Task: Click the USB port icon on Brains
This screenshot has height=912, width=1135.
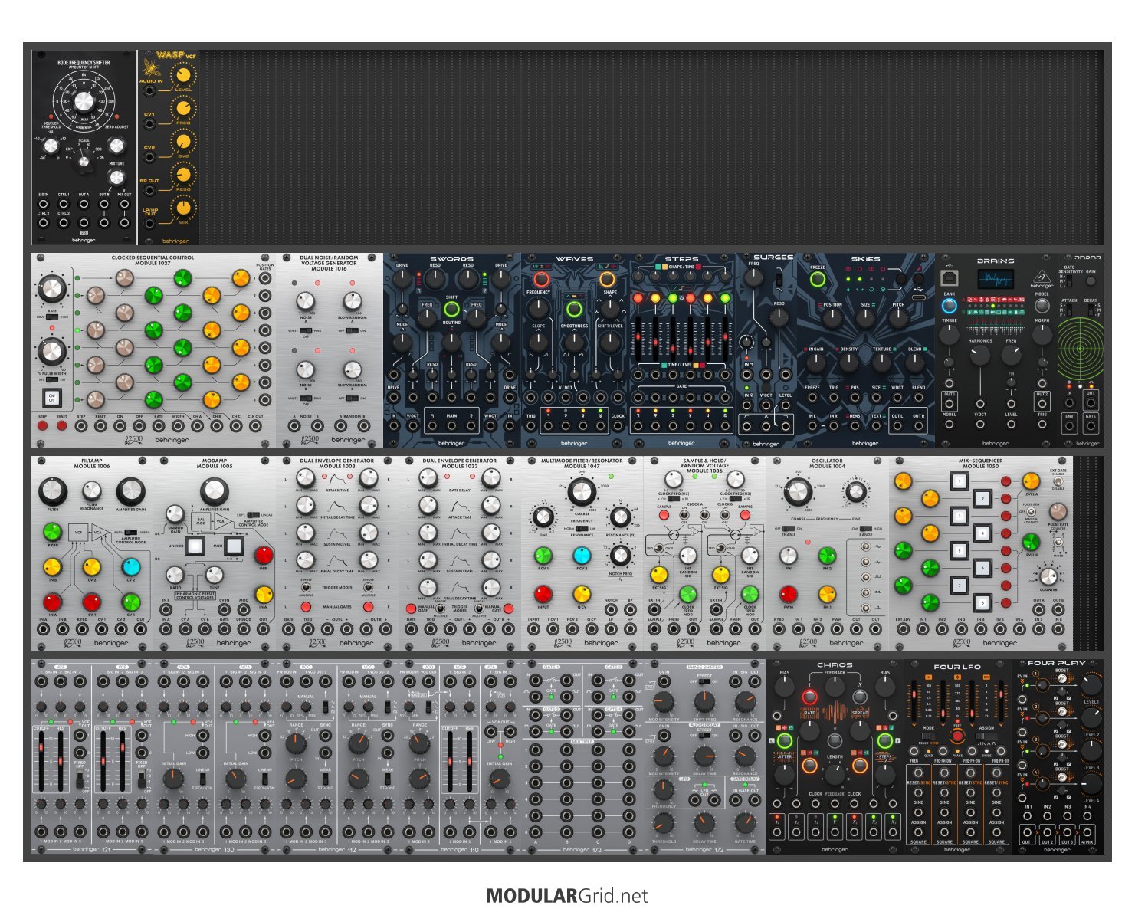Action: [949, 278]
